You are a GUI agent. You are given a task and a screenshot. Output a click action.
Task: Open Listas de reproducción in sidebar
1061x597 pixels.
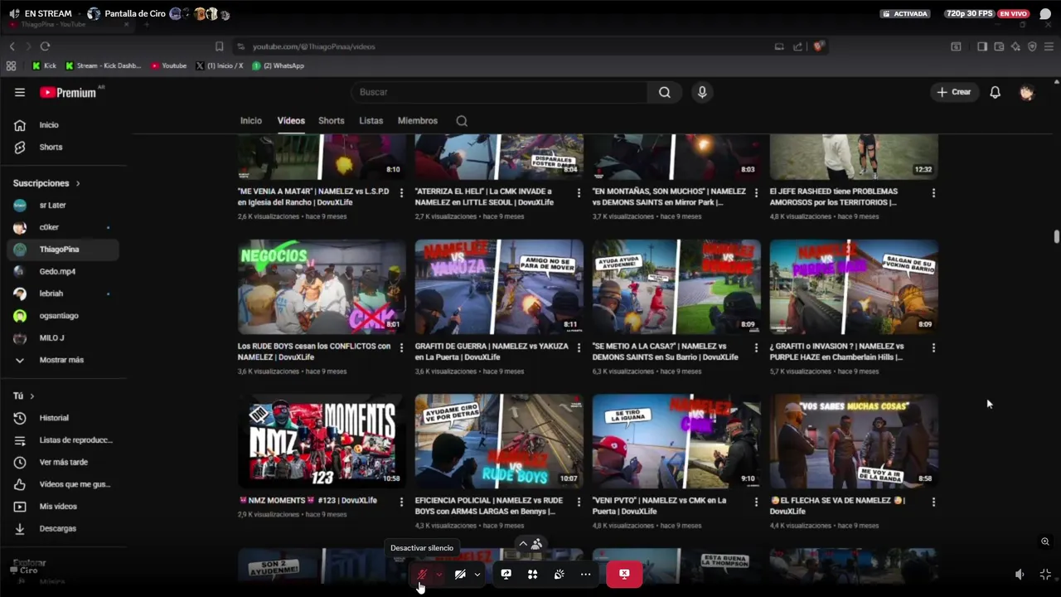pyautogui.click(x=63, y=440)
